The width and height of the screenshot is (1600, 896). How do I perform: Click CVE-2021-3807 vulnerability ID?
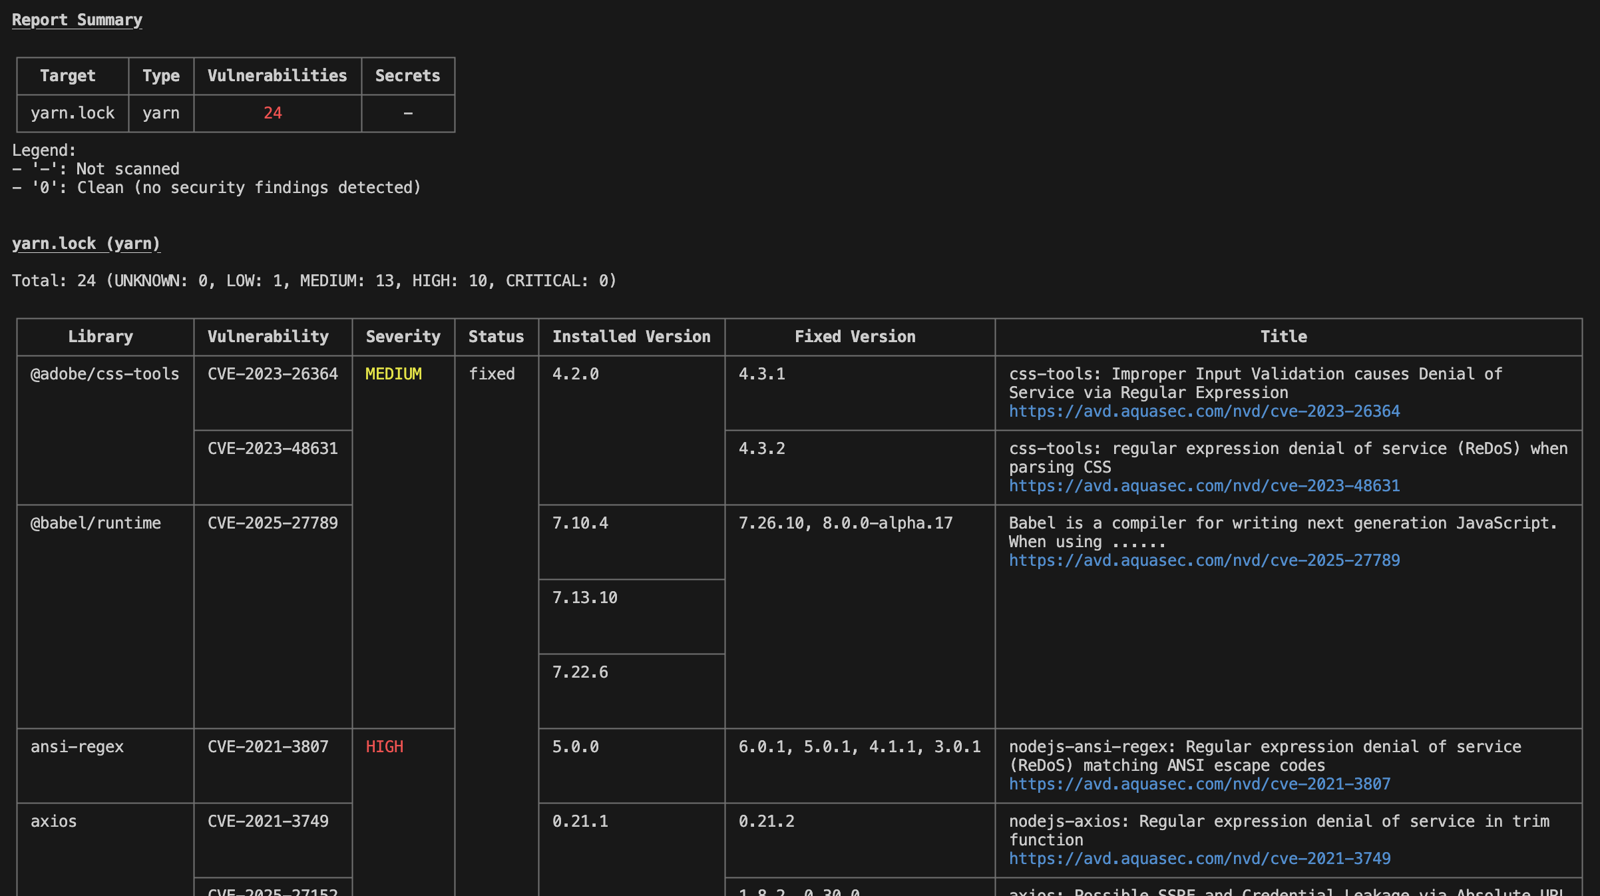(268, 747)
